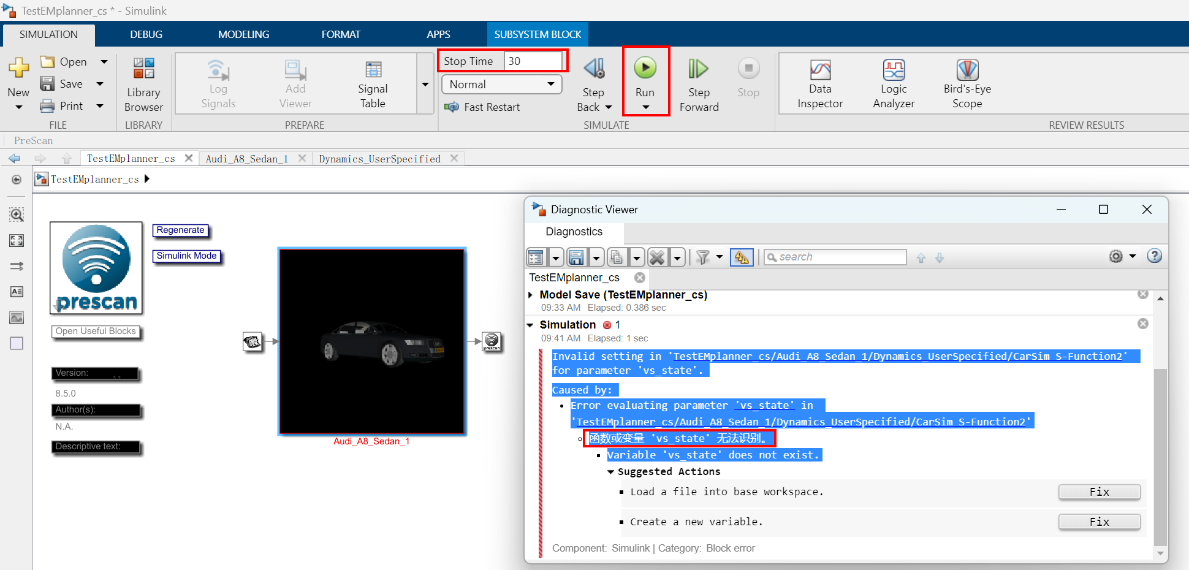1189x570 pixels.
Task: Click the Zoom icon in left palette
Action: point(17,215)
